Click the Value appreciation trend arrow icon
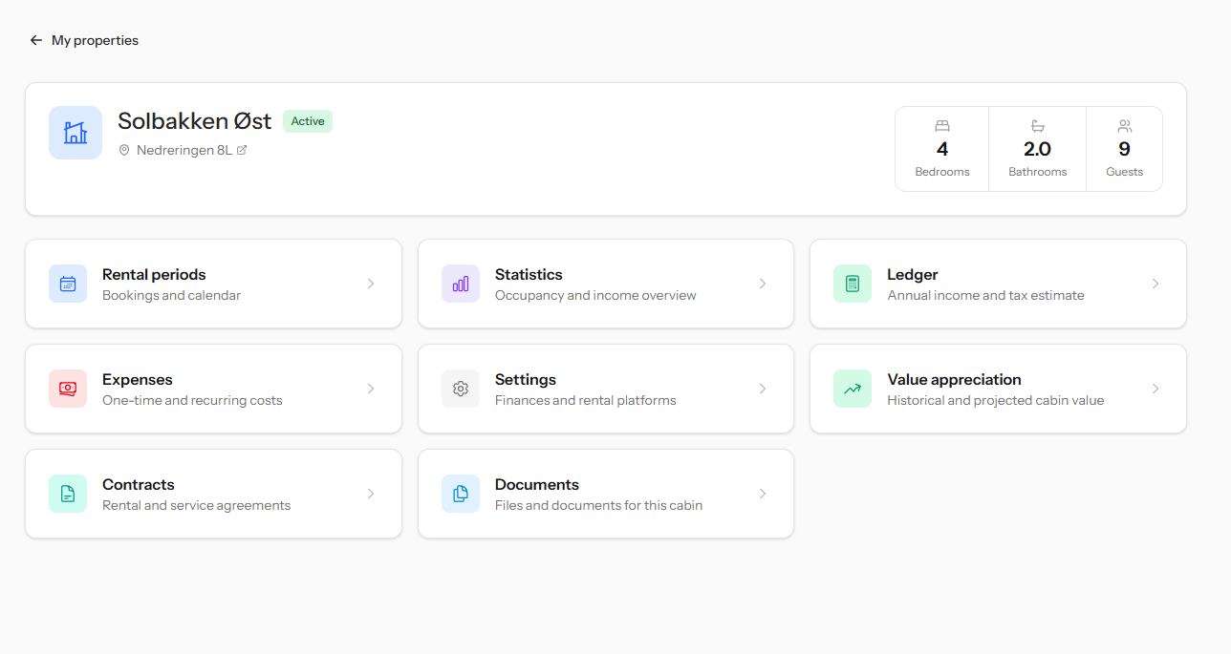Screen dimensions: 1231x654 (x=853, y=389)
